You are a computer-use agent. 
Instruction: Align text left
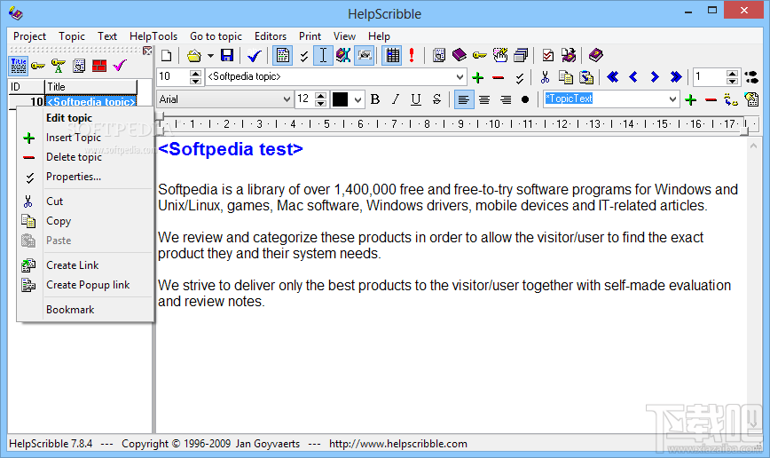(x=464, y=99)
